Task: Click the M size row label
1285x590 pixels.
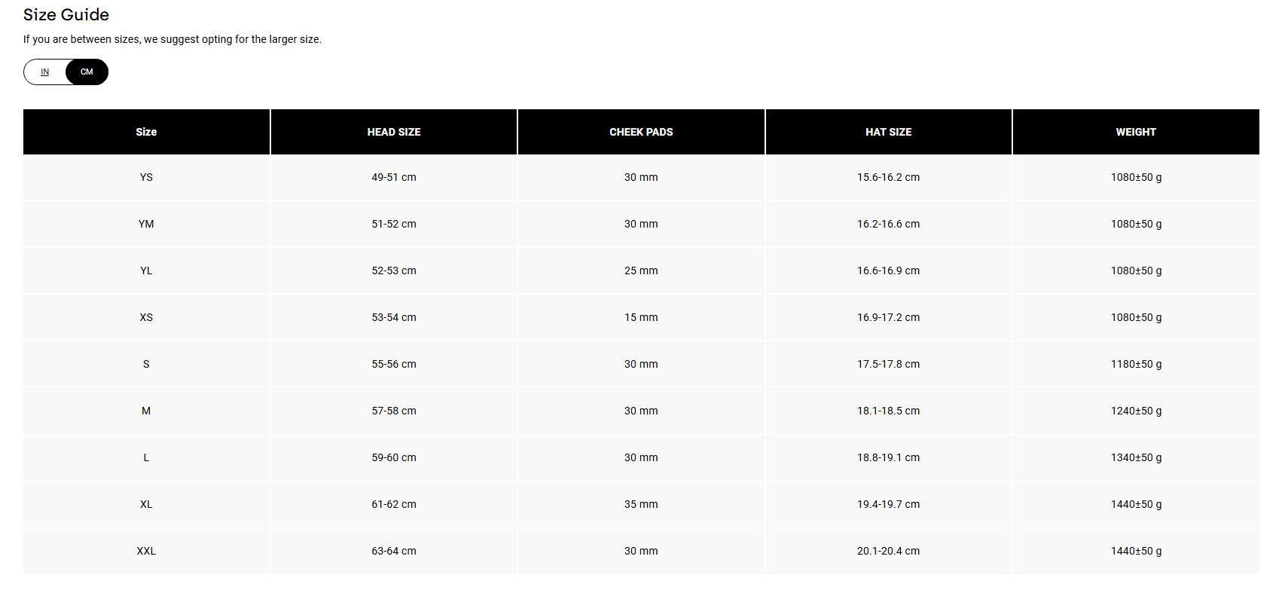Action: pos(146,411)
